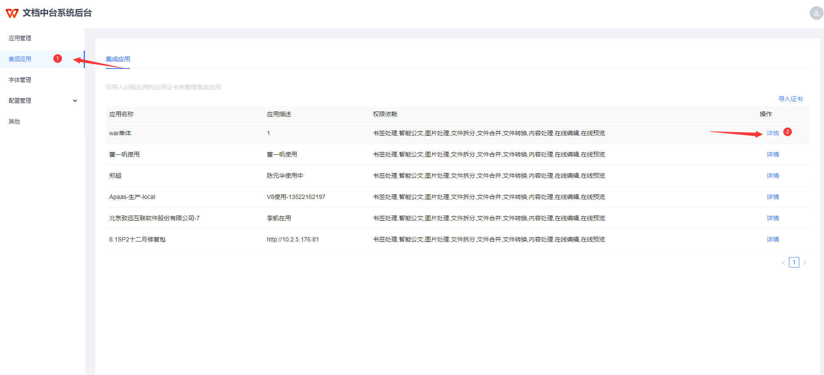
Task: Click the 权限依赖 column header
Action: coord(385,114)
